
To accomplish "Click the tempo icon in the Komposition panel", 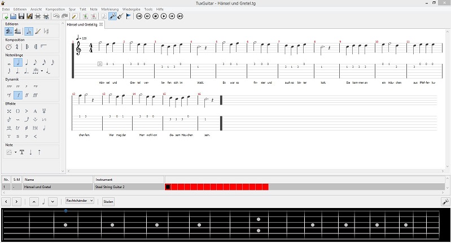I will [x=8, y=47].
